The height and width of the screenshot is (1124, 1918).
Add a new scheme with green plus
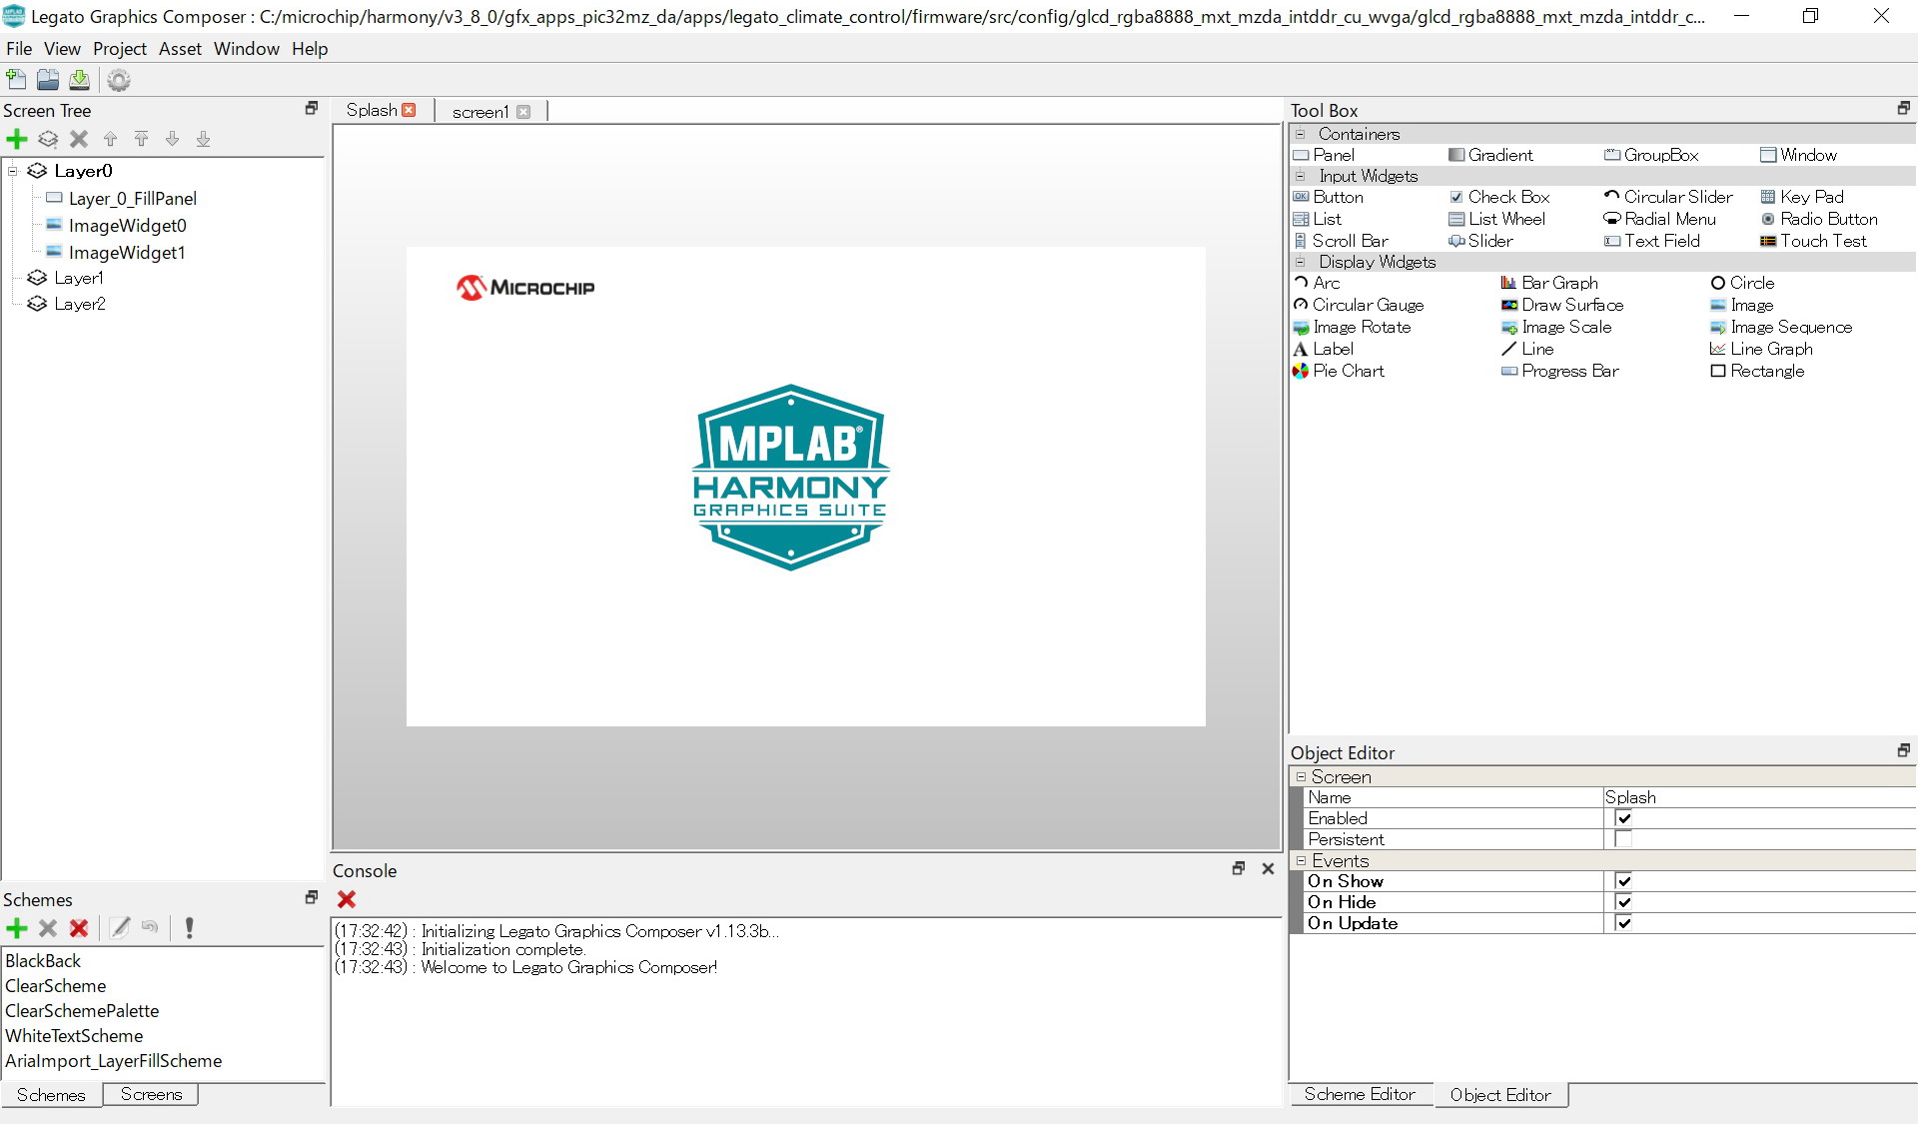17,928
